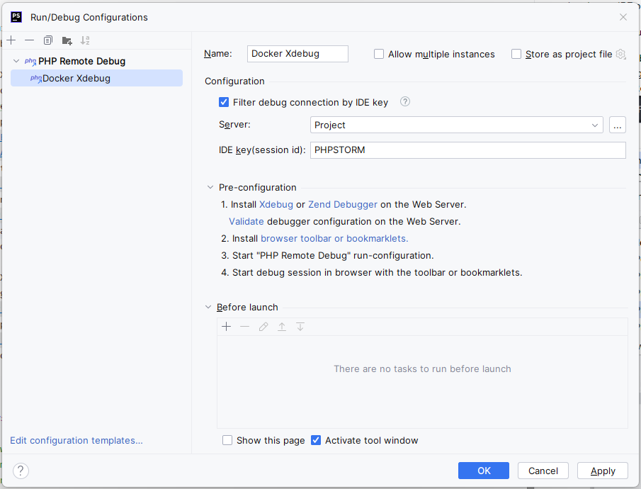641x489 pixels.
Task: Click 'There are no tasks to run before launch' text
Action: 422,369
